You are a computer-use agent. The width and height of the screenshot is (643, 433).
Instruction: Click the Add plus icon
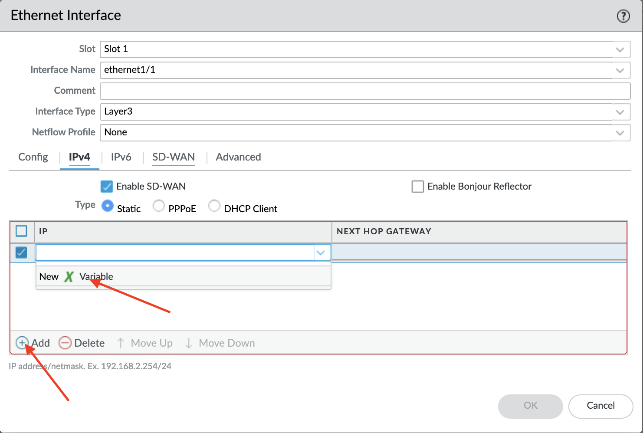coord(22,343)
